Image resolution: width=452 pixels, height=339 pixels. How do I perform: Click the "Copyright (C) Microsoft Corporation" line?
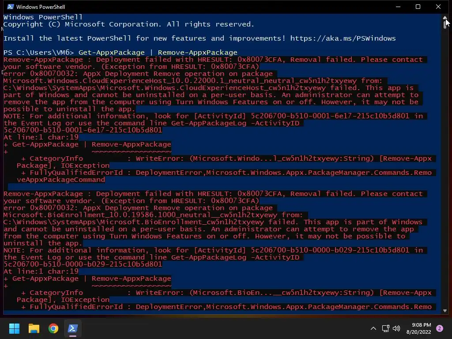[128, 24]
